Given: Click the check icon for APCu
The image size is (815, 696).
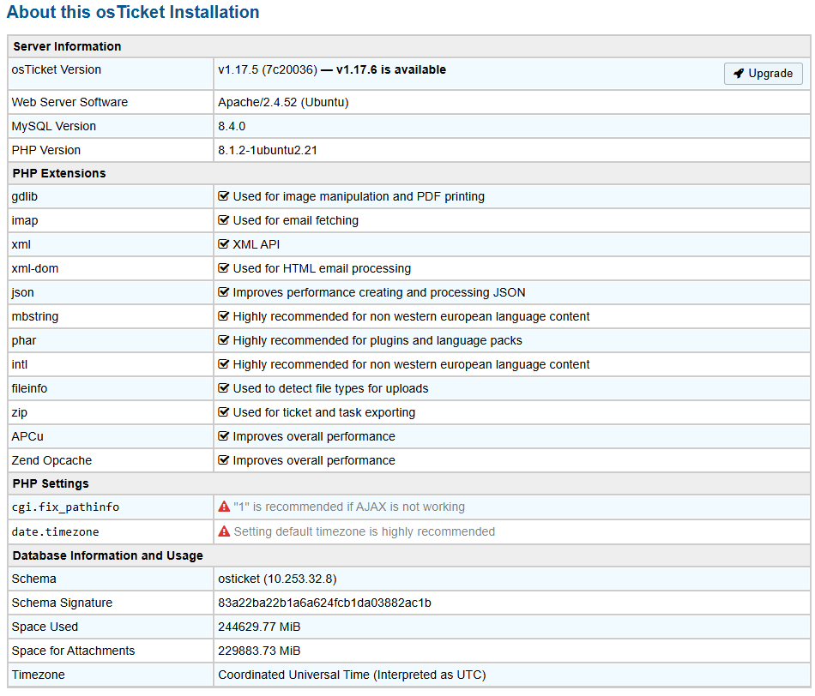Looking at the screenshot, I should [224, 437].
